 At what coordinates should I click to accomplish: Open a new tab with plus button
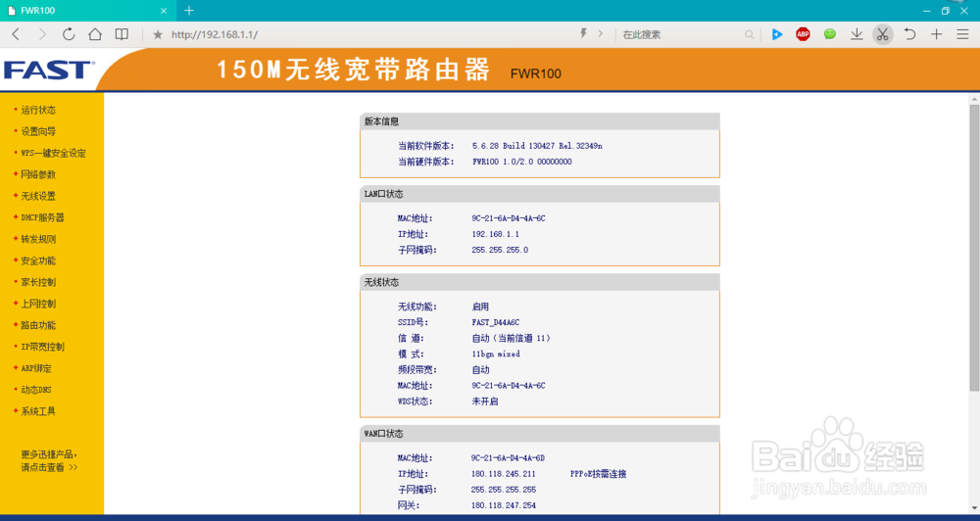[x=189, y=11]
